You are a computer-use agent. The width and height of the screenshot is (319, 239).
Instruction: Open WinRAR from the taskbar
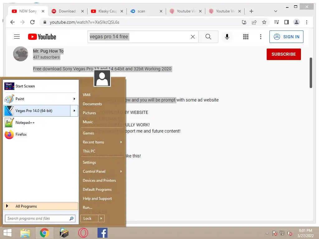(x=64, y=233)
